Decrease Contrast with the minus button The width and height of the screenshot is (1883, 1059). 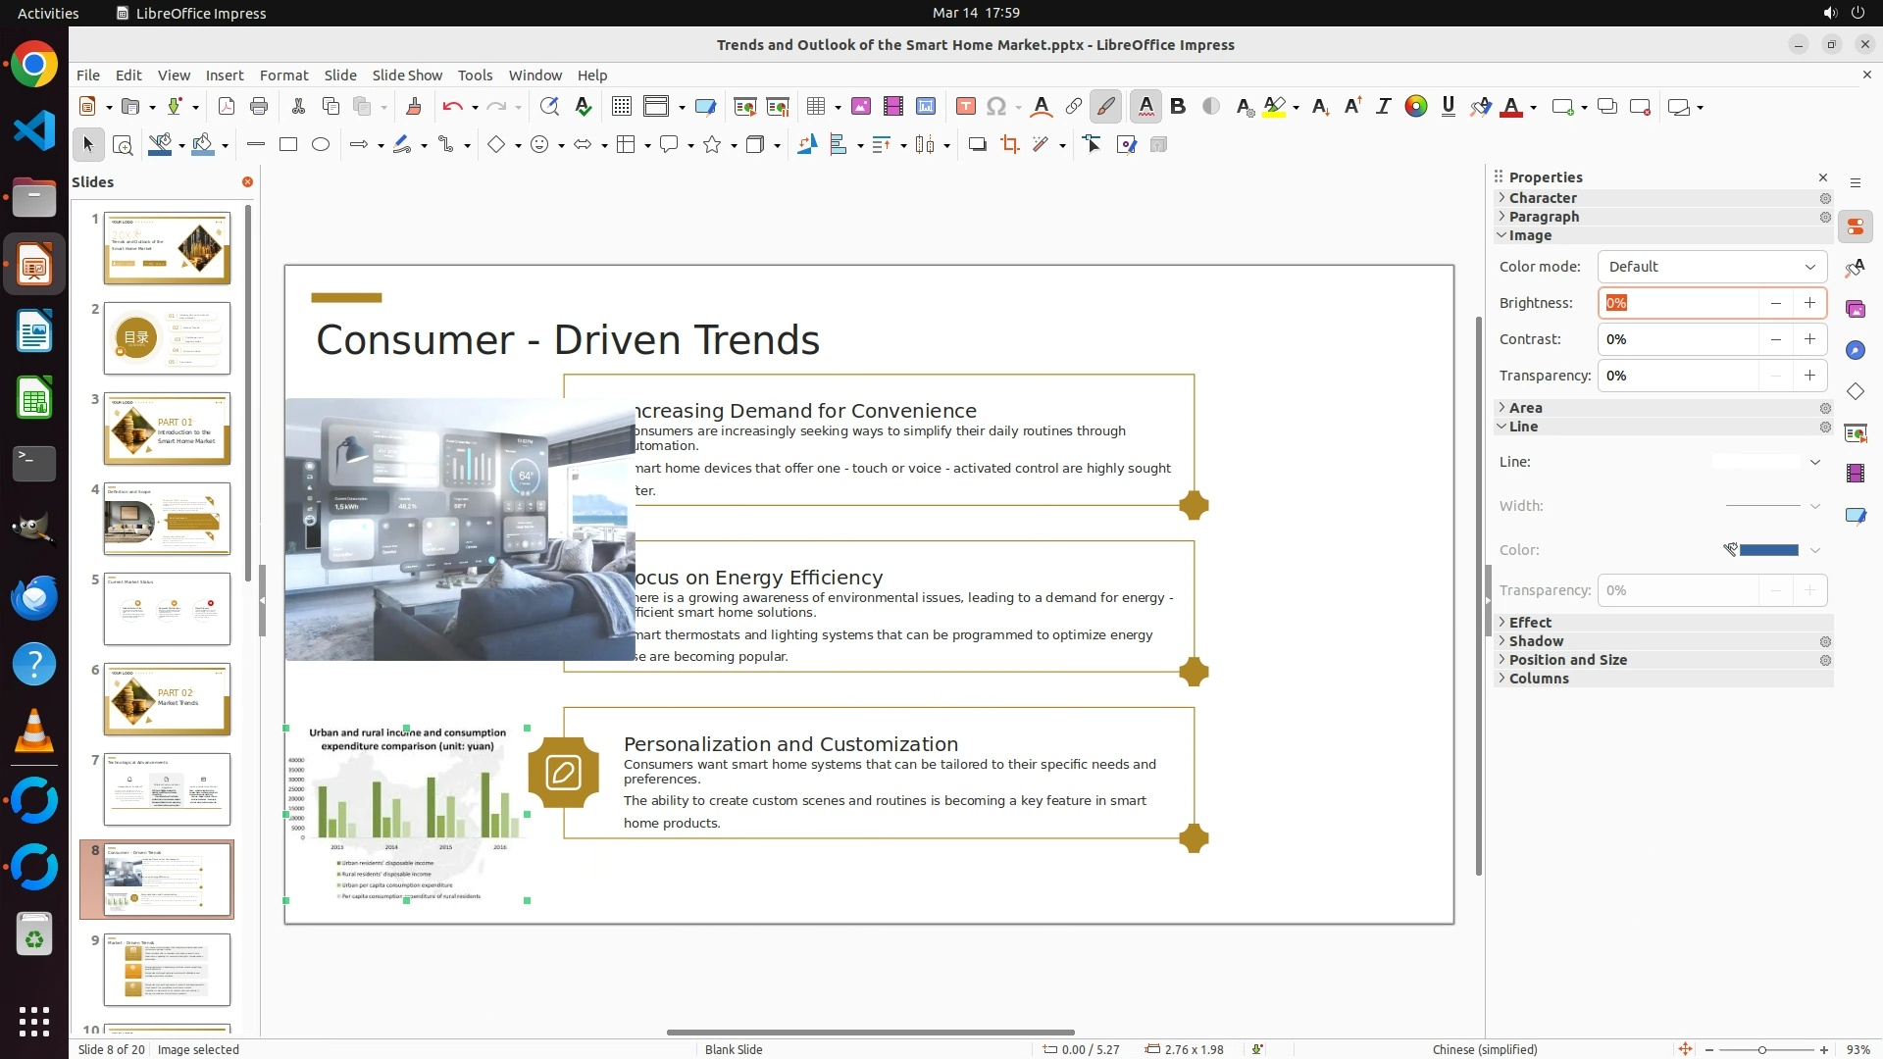pos(1775,339)
